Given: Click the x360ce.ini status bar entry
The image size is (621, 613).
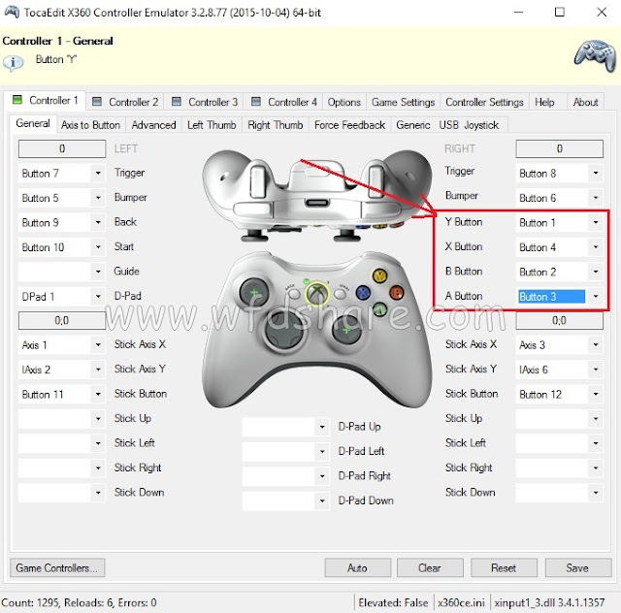Looking at the screenshot, I should click(461, 602).
